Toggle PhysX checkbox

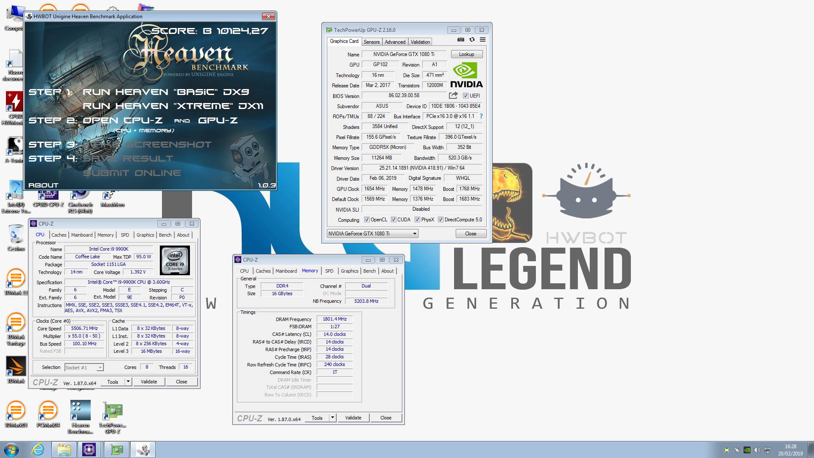click(417, 220)
